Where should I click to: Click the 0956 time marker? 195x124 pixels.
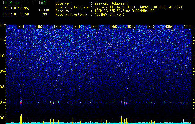[x=113, y=27]
